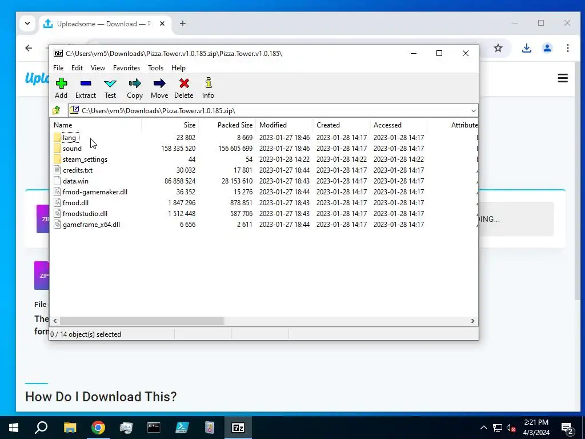Click the network tray icon
The width and height of the screenshot is (585, 439).
pyautogui.click(x=498, y=428)
